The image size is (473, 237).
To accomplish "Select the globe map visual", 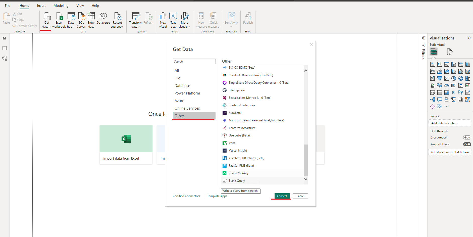I will pyautogui.click(x=432, y=85).
